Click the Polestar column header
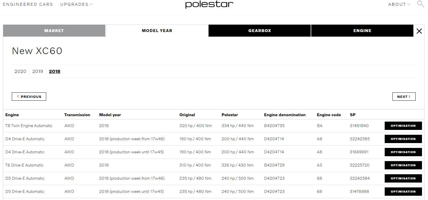428x200 pixels. [x=230, y=115]
